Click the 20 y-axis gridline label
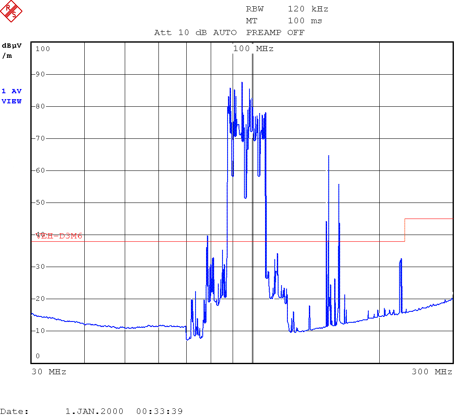 click(x=40, y=298)
